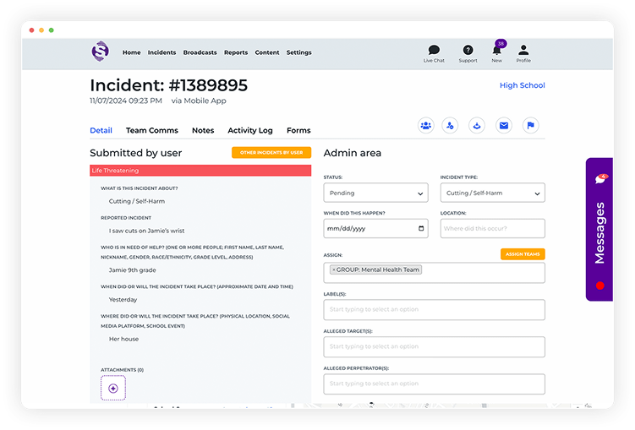Remove GROUP: Mental Health Team tag
The width and height of the screenshot is (635, 430).
click(334, 269)
